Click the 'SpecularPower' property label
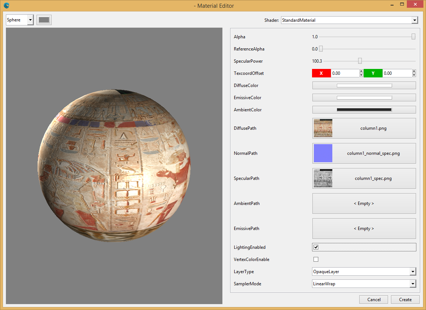 point(248,61)
